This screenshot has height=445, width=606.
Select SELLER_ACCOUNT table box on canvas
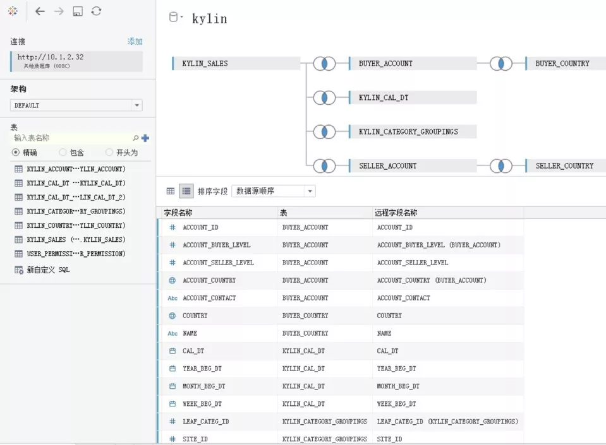[413, 166]
